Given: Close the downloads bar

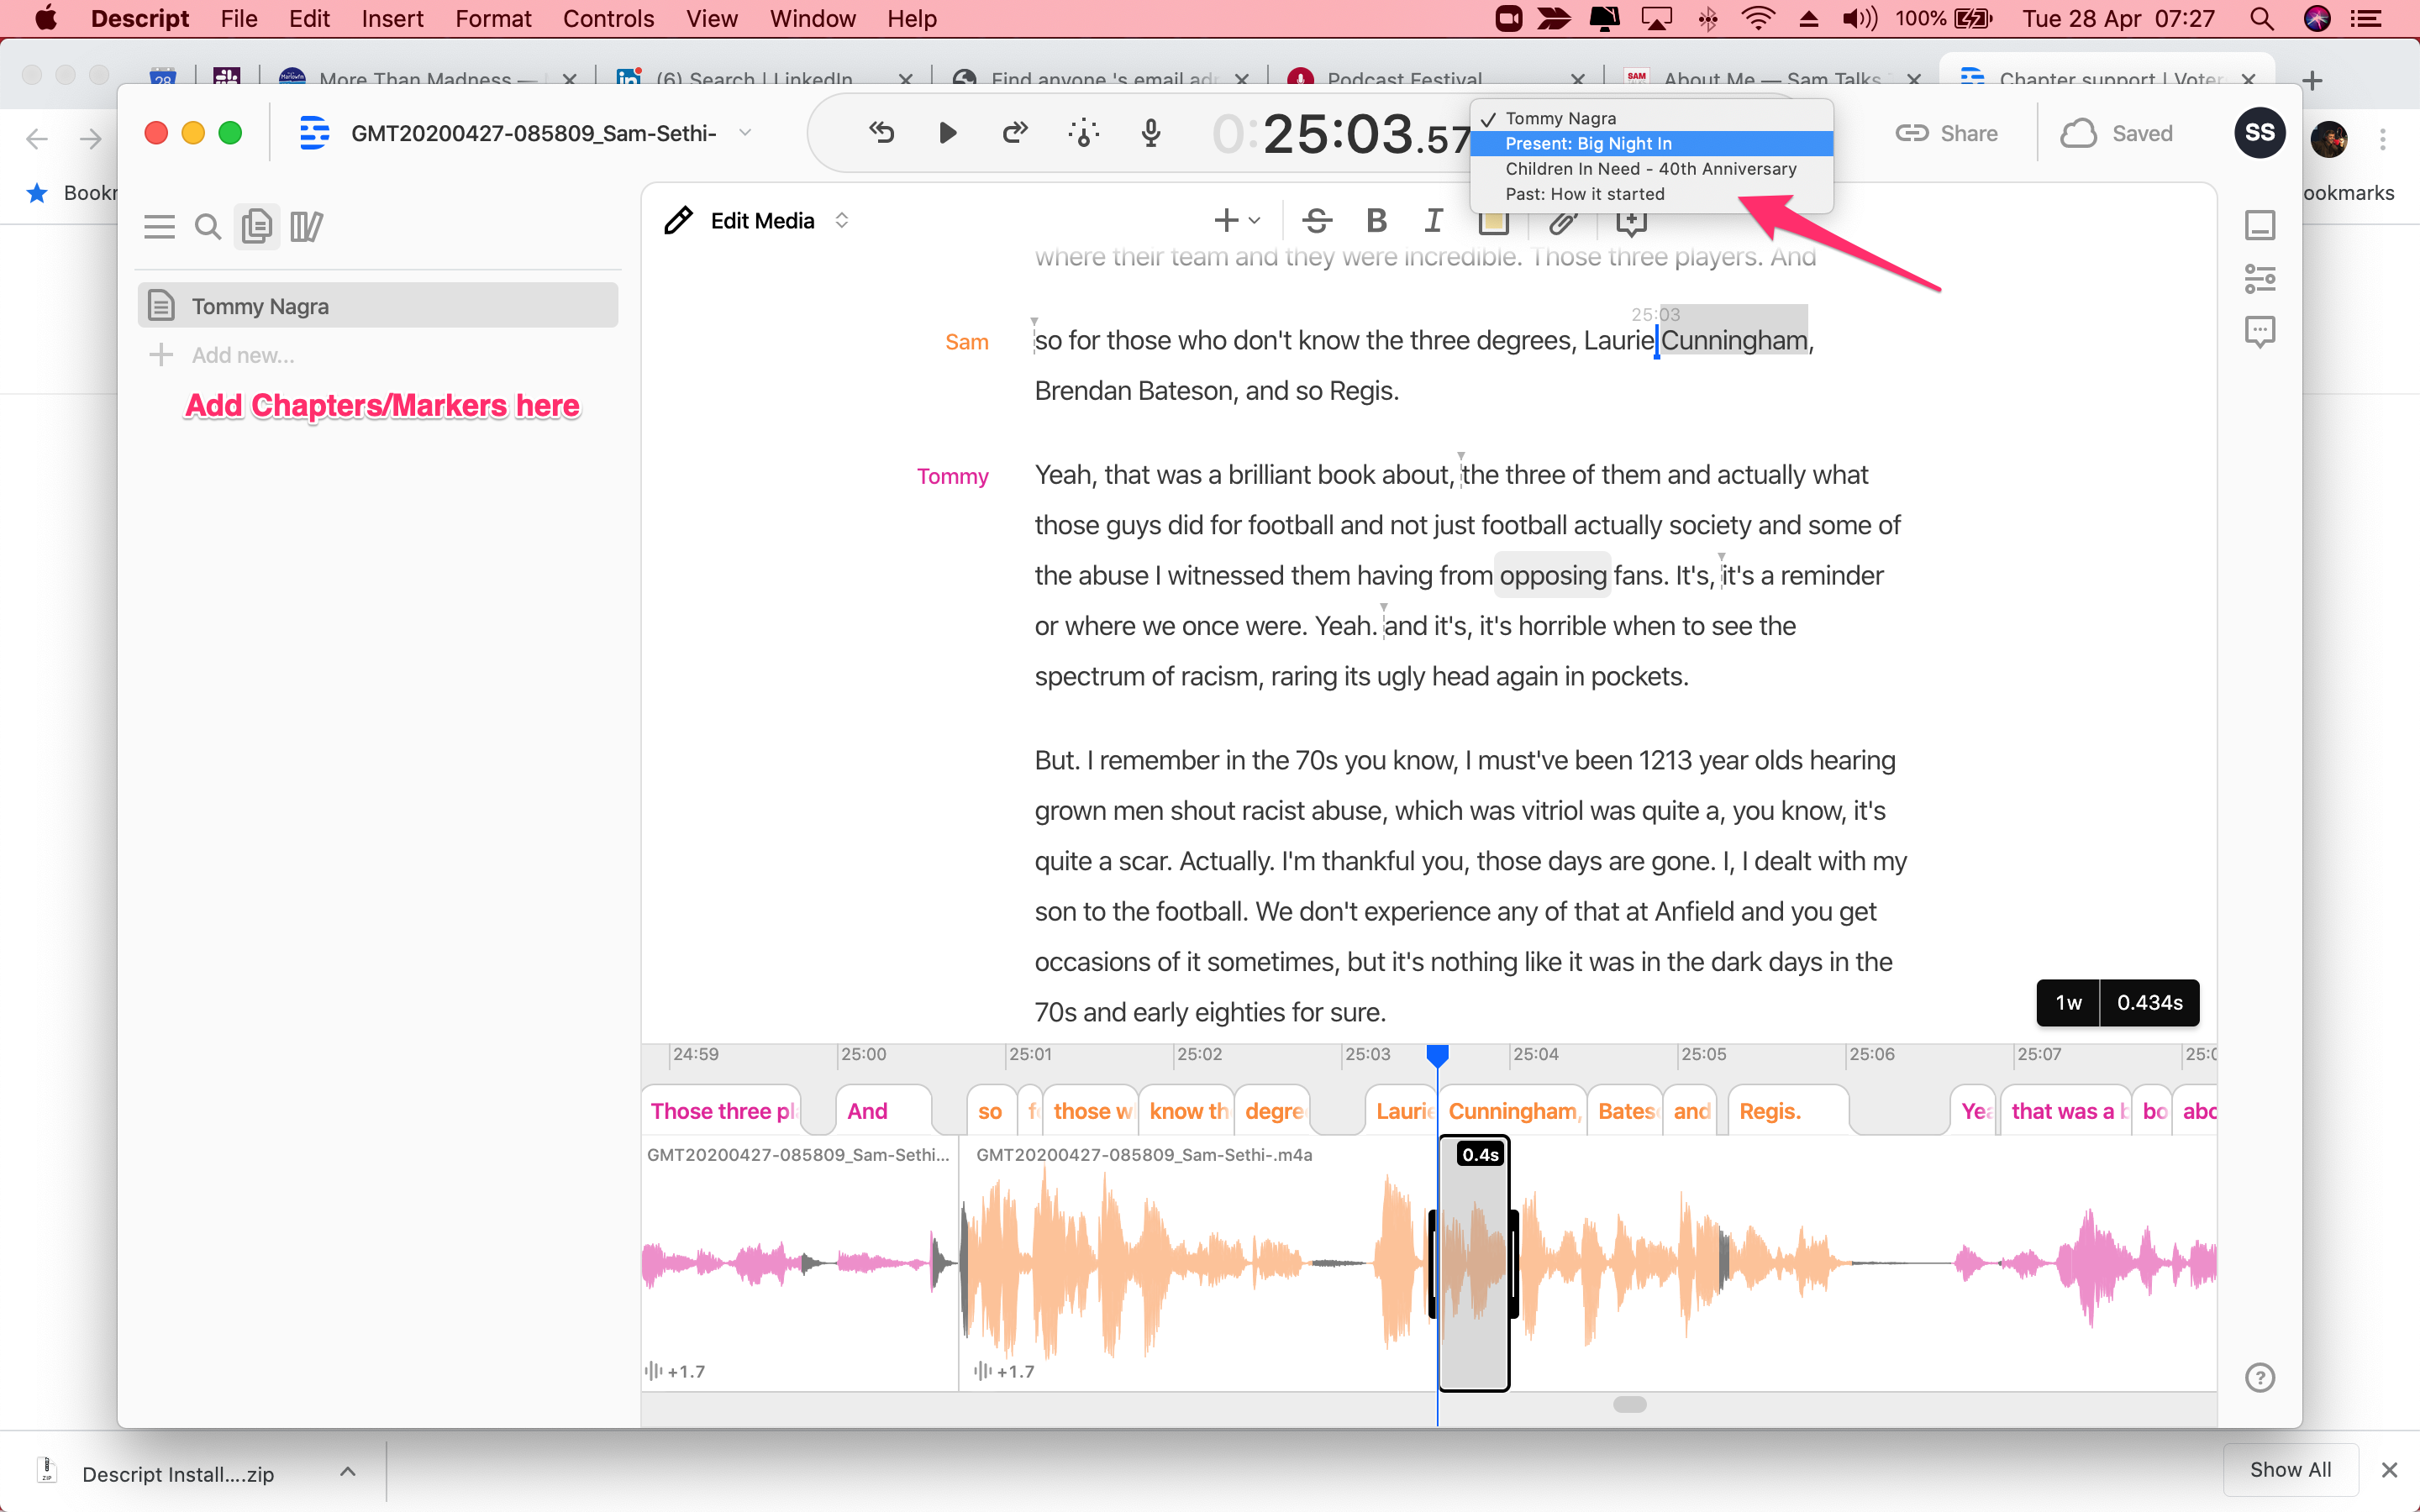Looking at the screenshot, I should pos(2389,1470).
